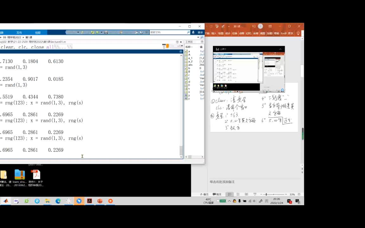
Task: Toggle the EN input language indicator
Action: pos(16,201)
